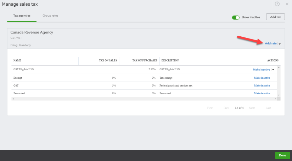Image resolution: width=292 pixels, height=161 pixels.
Task: Expand the dropdown arrow beside Add rate
Action: tap(280, 44)
